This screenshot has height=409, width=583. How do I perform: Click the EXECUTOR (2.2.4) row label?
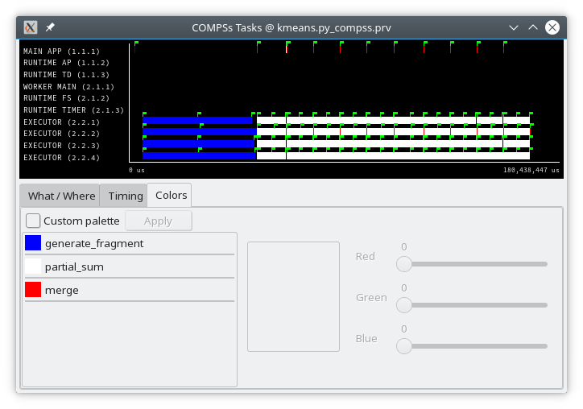pos(62,158)
